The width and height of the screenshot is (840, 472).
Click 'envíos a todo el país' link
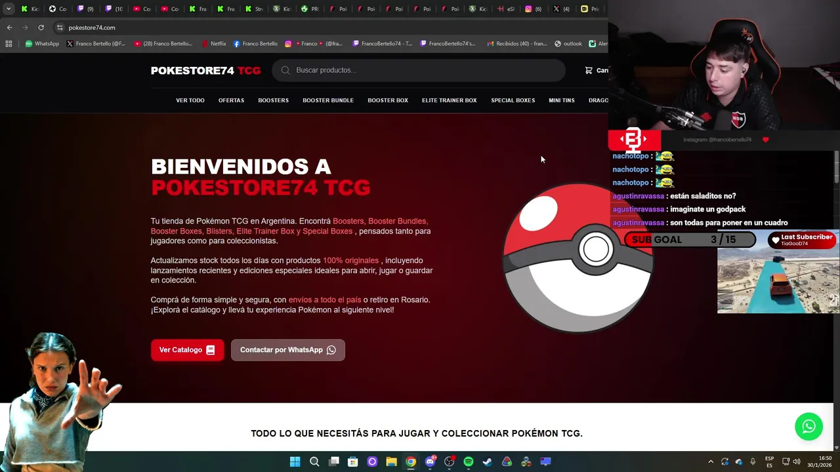coord(325,300)
